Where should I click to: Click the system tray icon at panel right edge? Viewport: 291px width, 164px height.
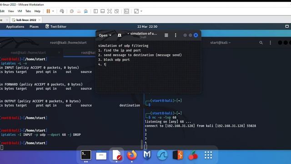[287, 26]
